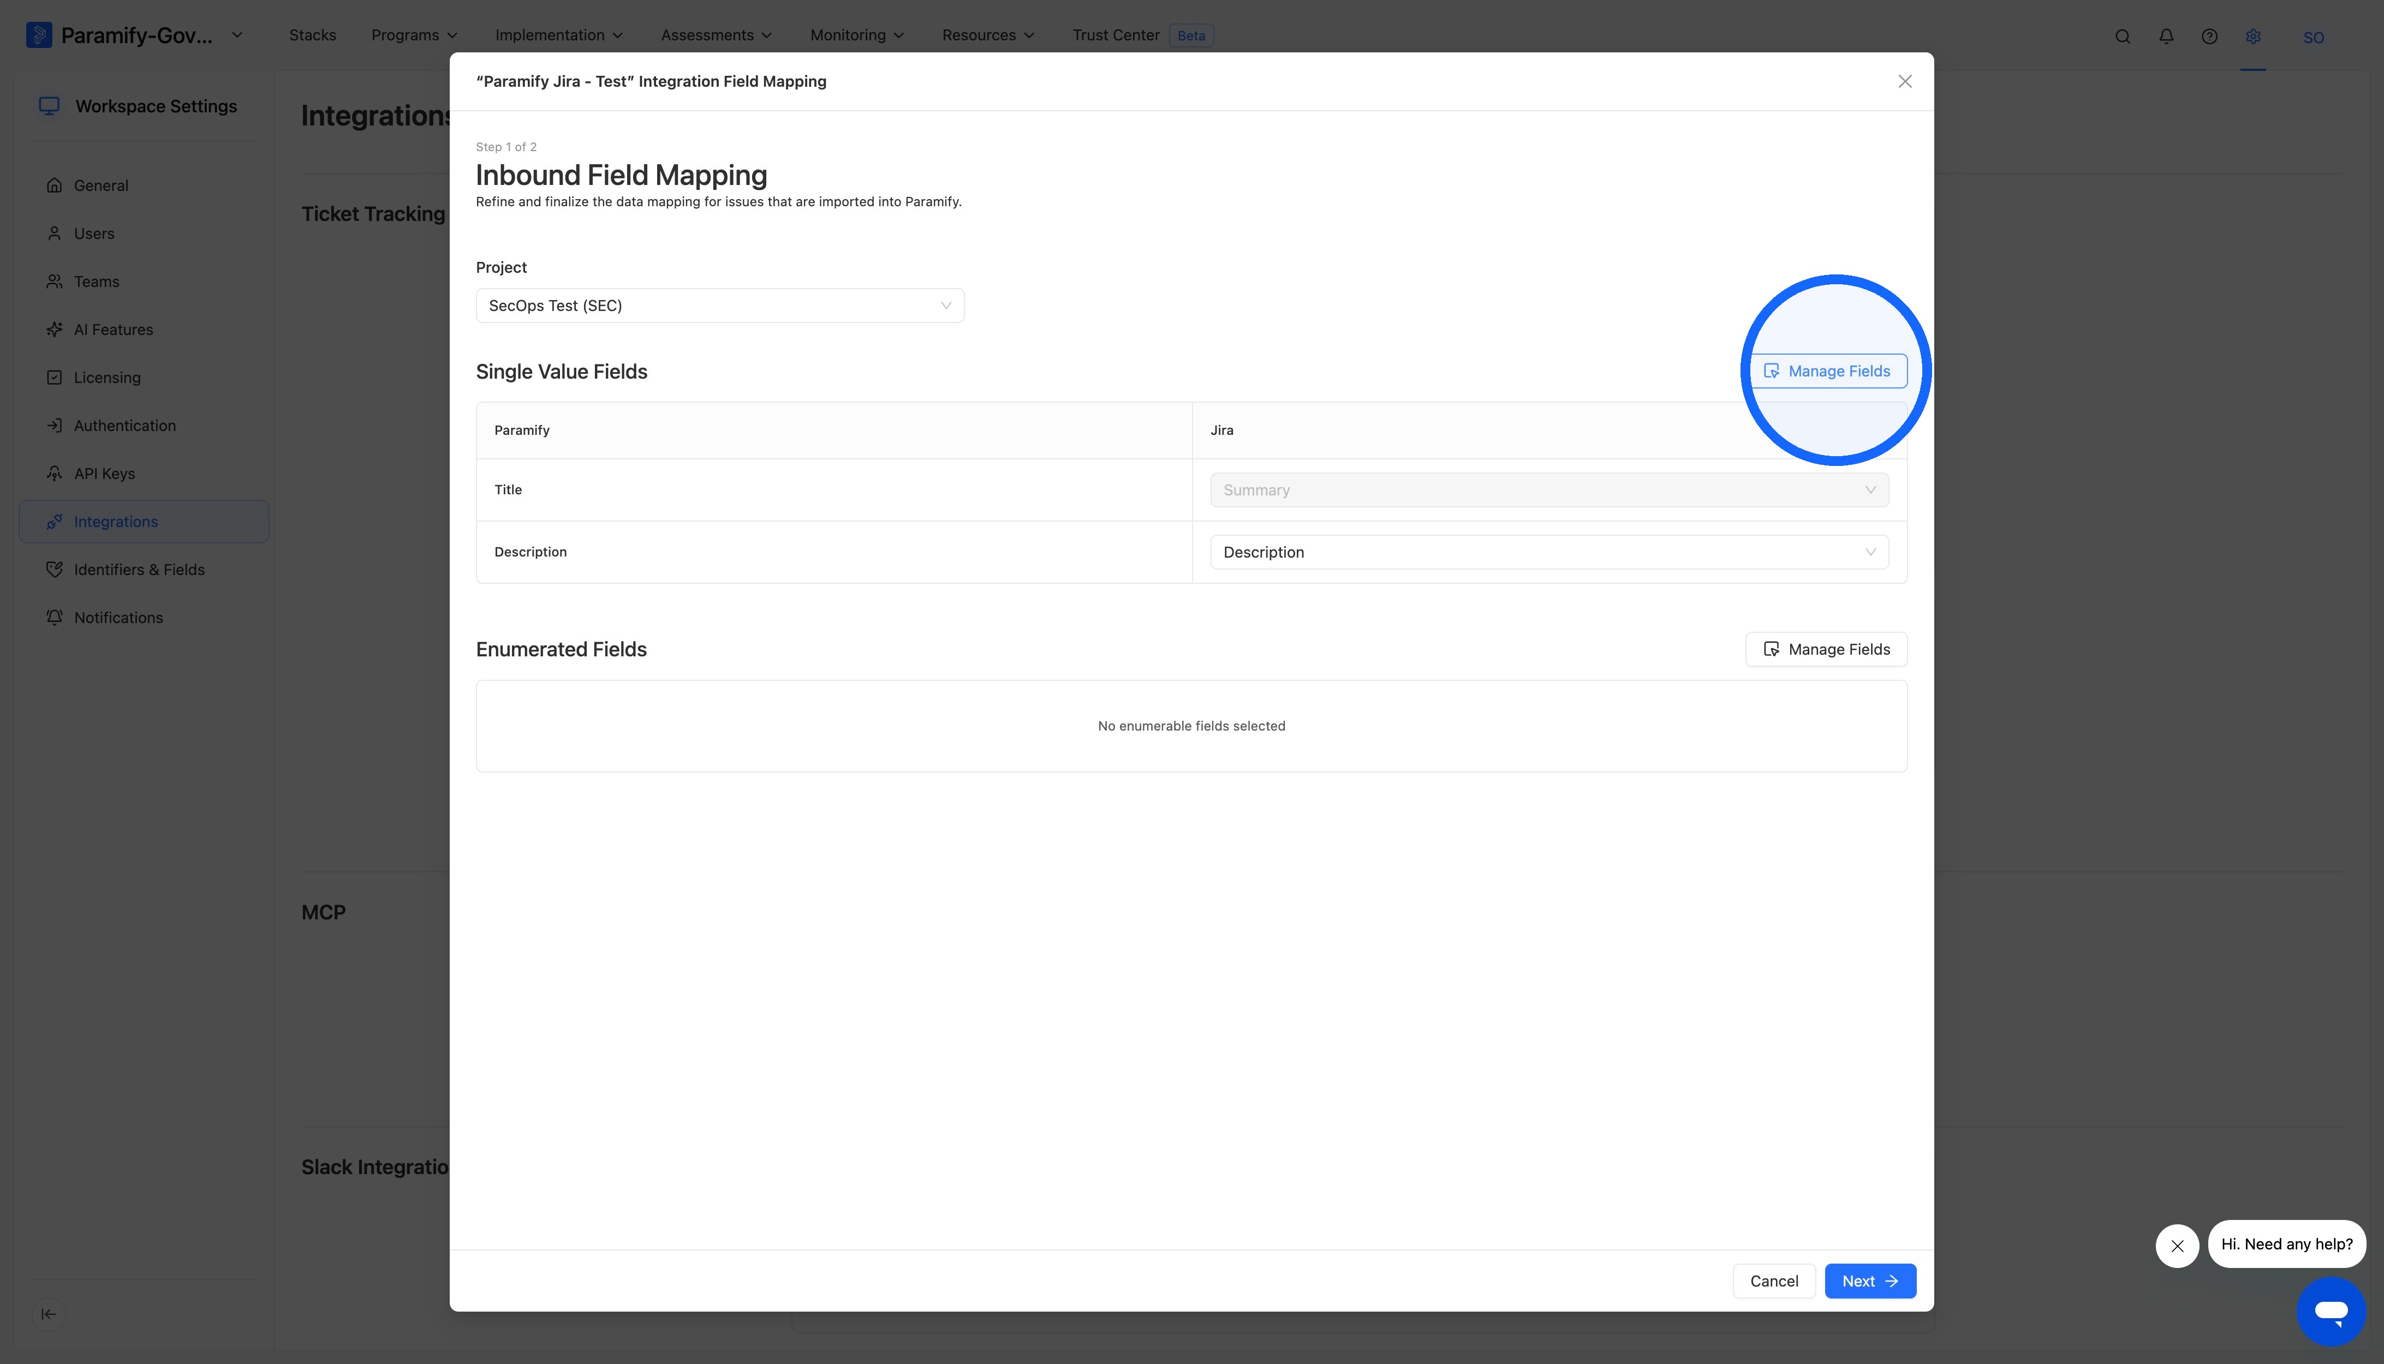Click Next to continue mapping
This screenshot has width=2384, height=1364.
[1869, 1281]
